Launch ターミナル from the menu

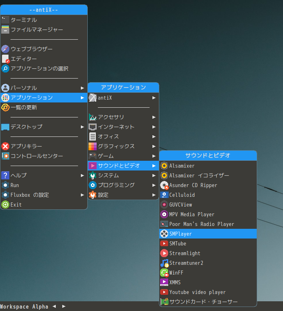44,20
